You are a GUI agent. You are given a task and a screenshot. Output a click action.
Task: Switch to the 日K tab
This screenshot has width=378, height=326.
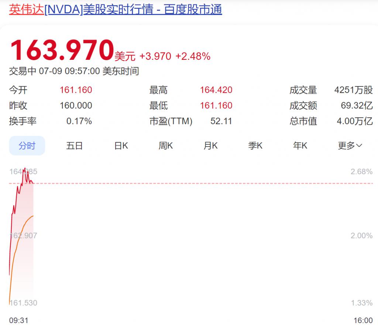121,145
